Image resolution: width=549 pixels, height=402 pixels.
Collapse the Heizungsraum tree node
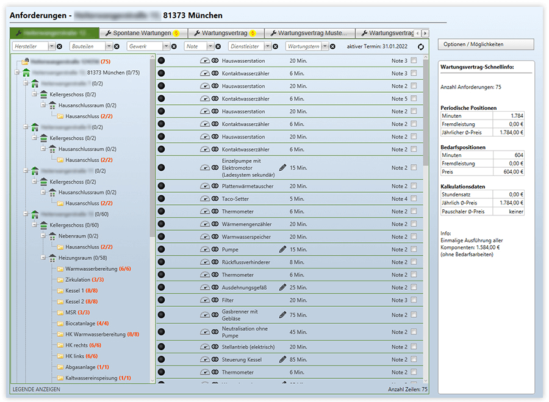pos(43,258)
